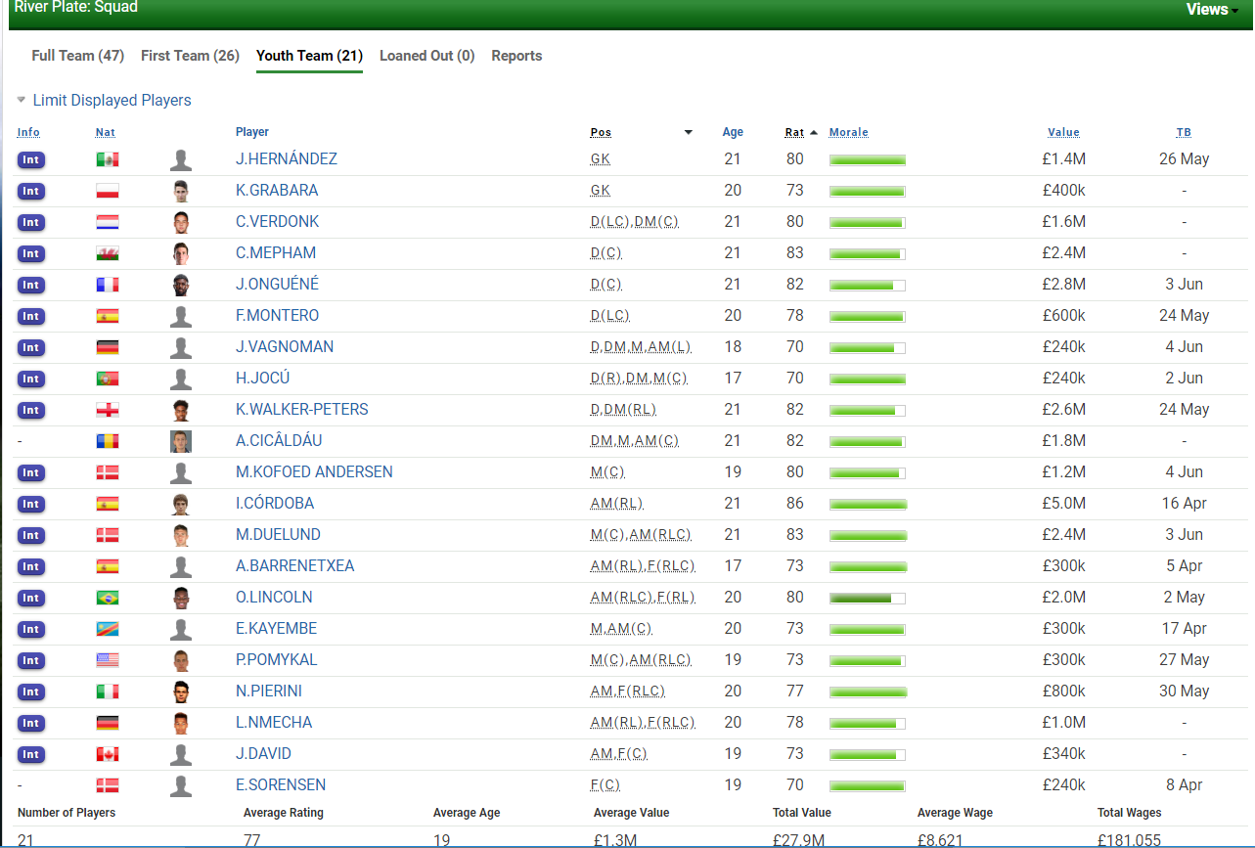Click the Int badge next to J.HERNÁNDEZ
The image size is (1255, 848).
point(31,159)
